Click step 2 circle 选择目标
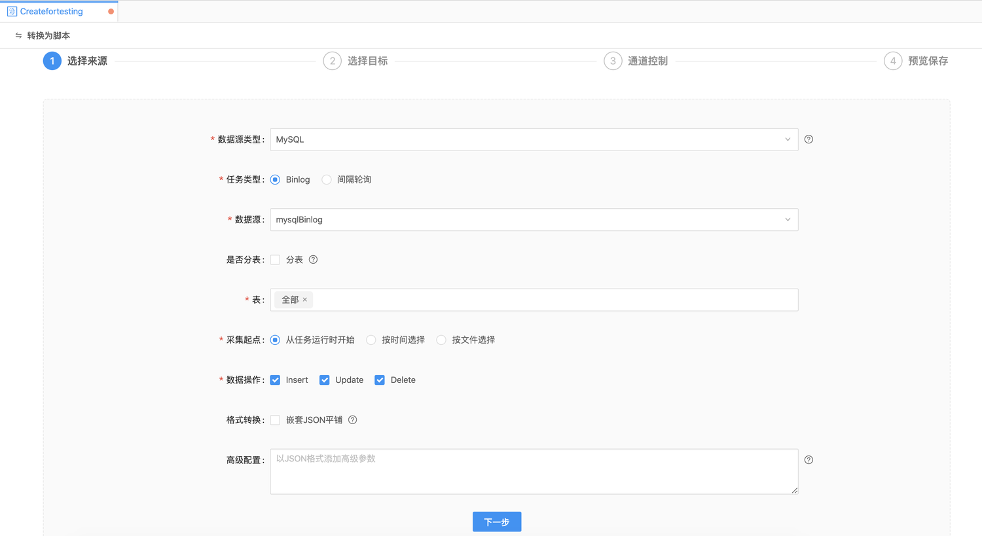The height and width of the screenshot is (536, 982). click(333, 61)
